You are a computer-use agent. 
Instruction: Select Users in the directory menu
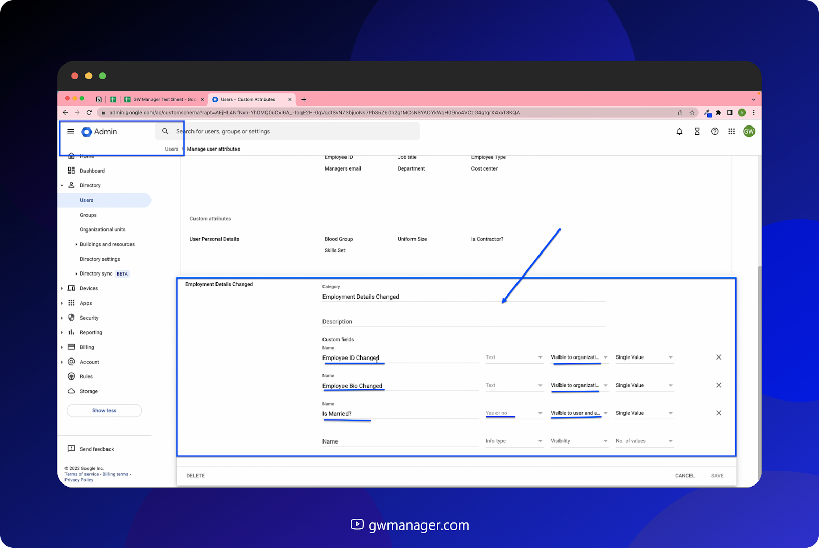coord(87,200)
